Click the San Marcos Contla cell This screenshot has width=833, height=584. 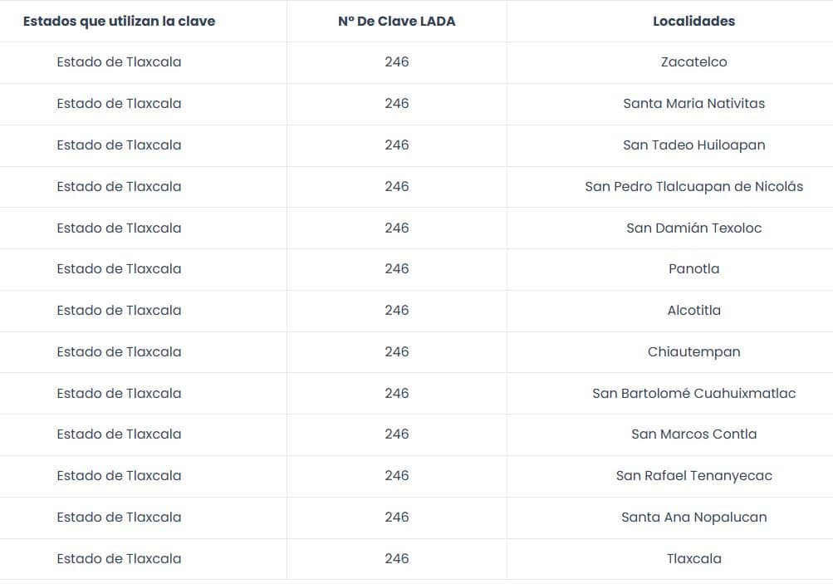(x=693, y=434)
